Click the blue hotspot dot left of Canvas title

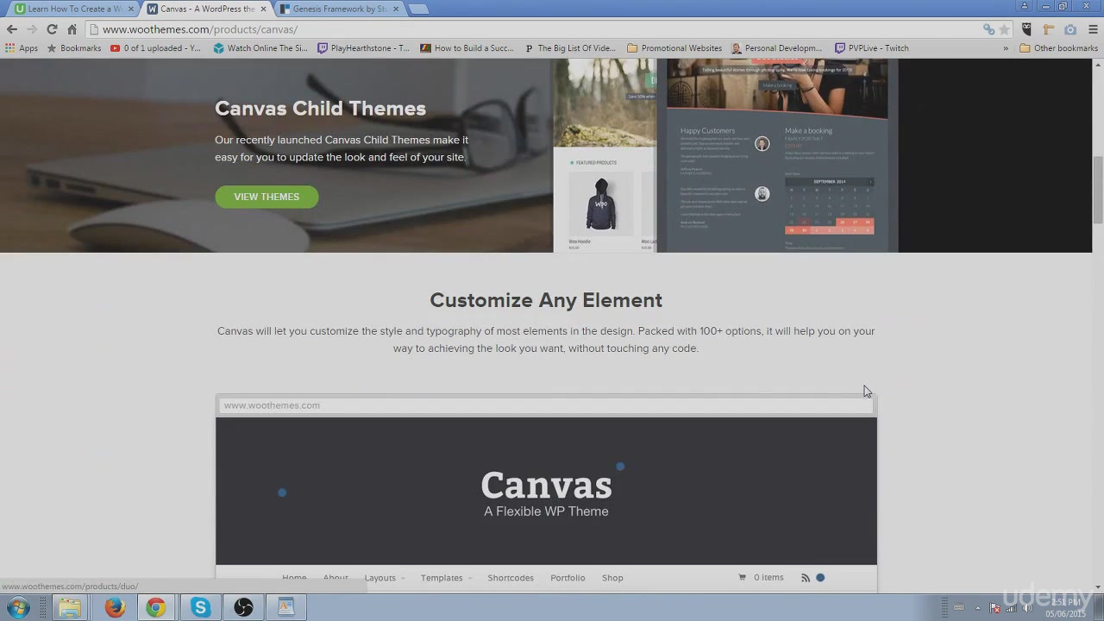282,492
